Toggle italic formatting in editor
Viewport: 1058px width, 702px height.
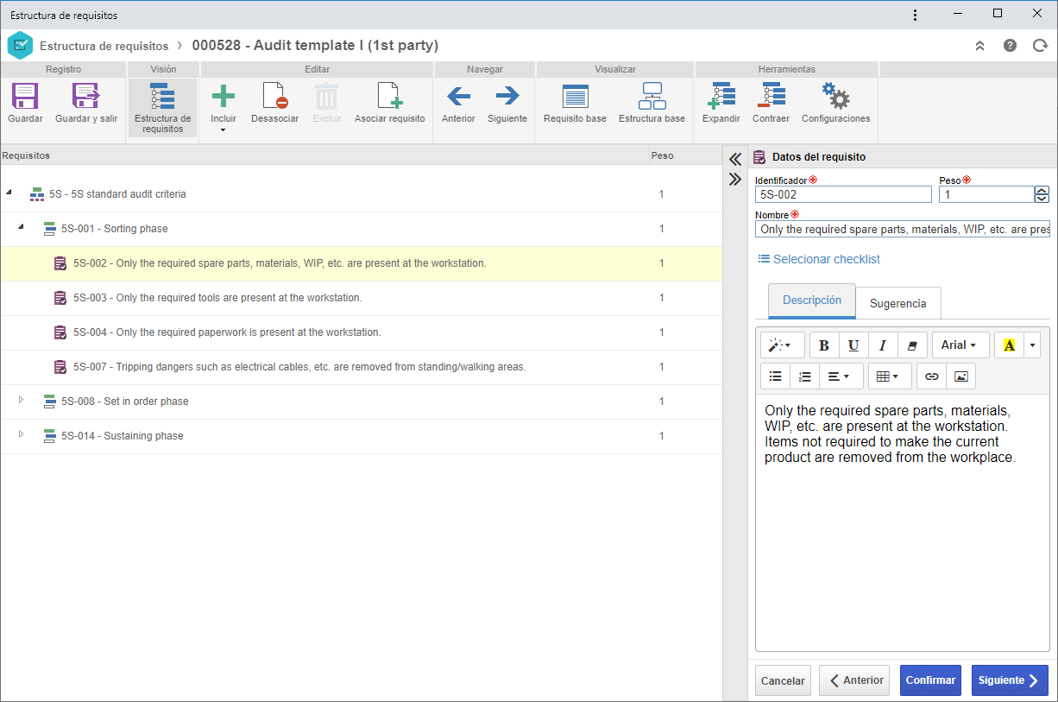[883, 345]
